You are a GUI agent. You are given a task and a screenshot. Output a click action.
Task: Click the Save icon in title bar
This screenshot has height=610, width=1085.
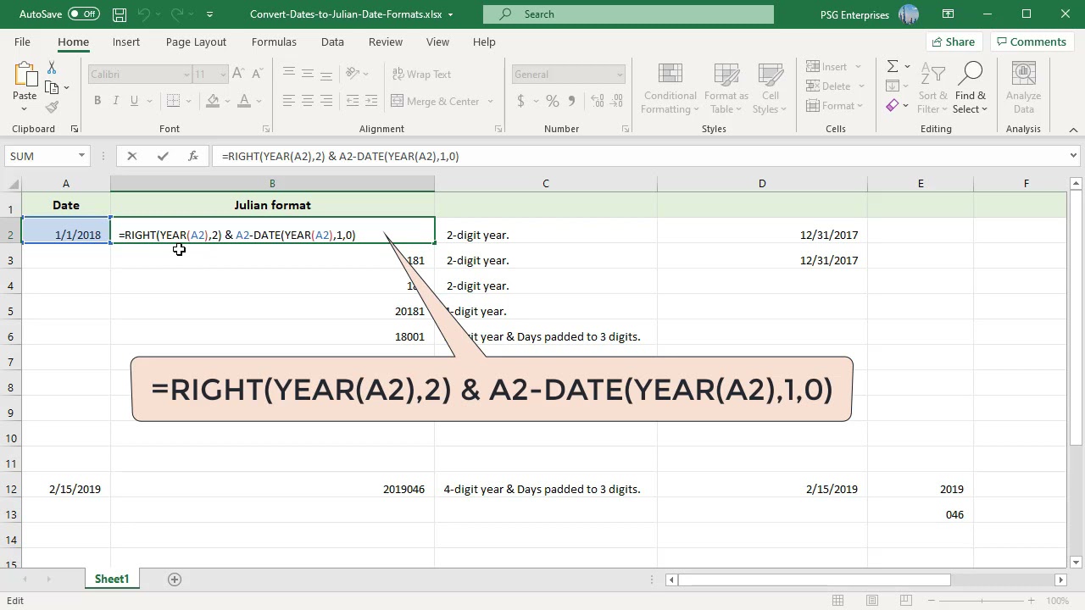click(x=120, y=14)
